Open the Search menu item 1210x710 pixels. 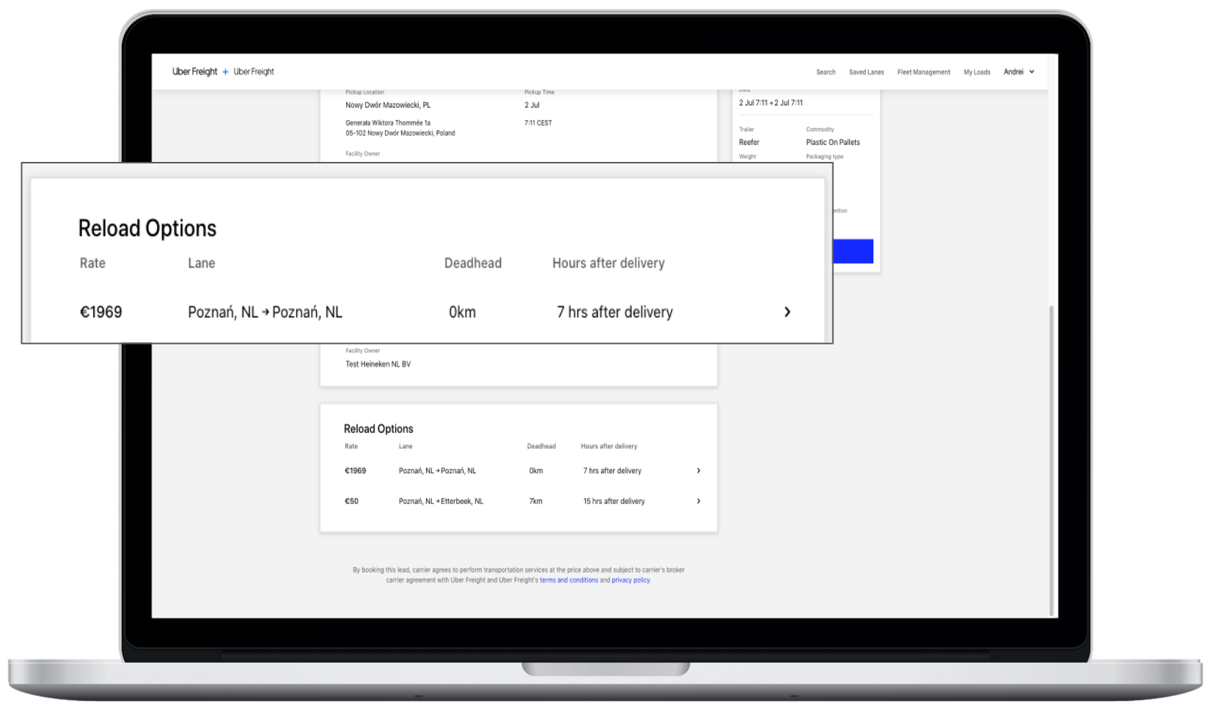coord(826,73)
